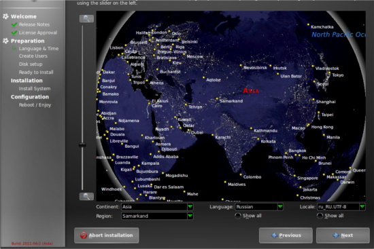This screenshot has width=374, height=249.
Task: Select Release Notes step in sidebar
Action: [x=34, y=24]
